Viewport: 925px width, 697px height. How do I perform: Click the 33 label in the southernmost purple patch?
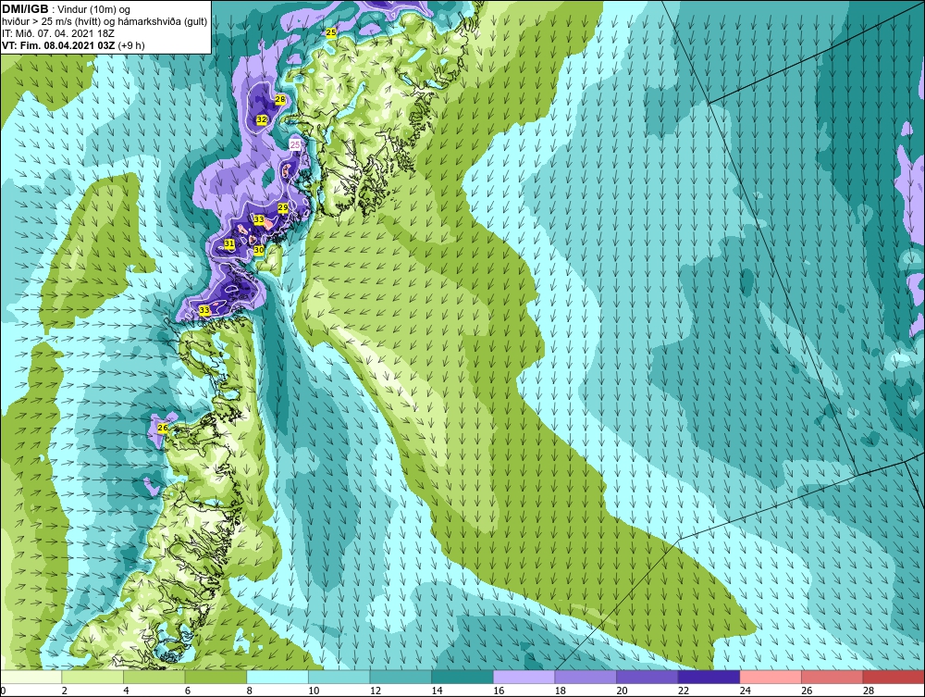pos(204,310)
